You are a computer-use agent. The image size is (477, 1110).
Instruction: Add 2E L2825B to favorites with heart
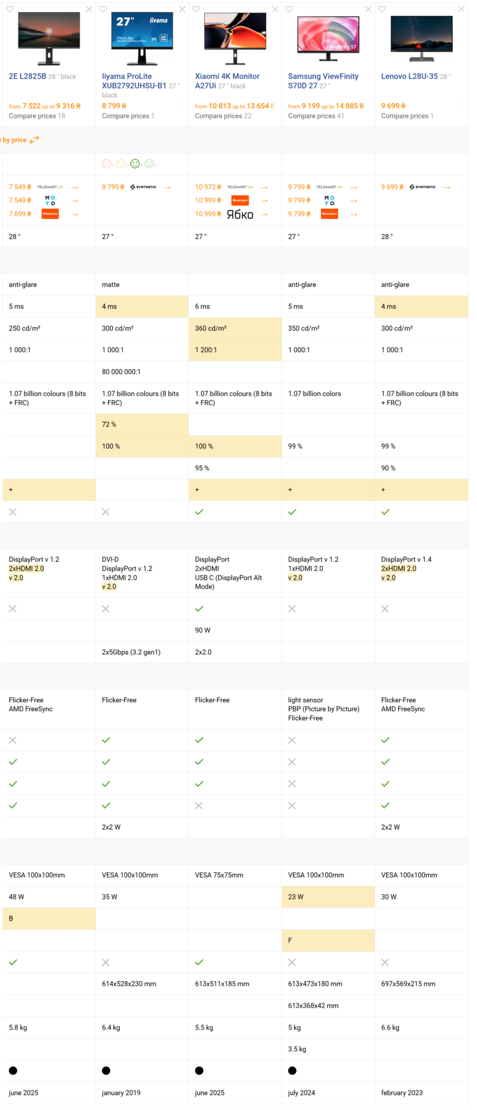pos(10,9)
